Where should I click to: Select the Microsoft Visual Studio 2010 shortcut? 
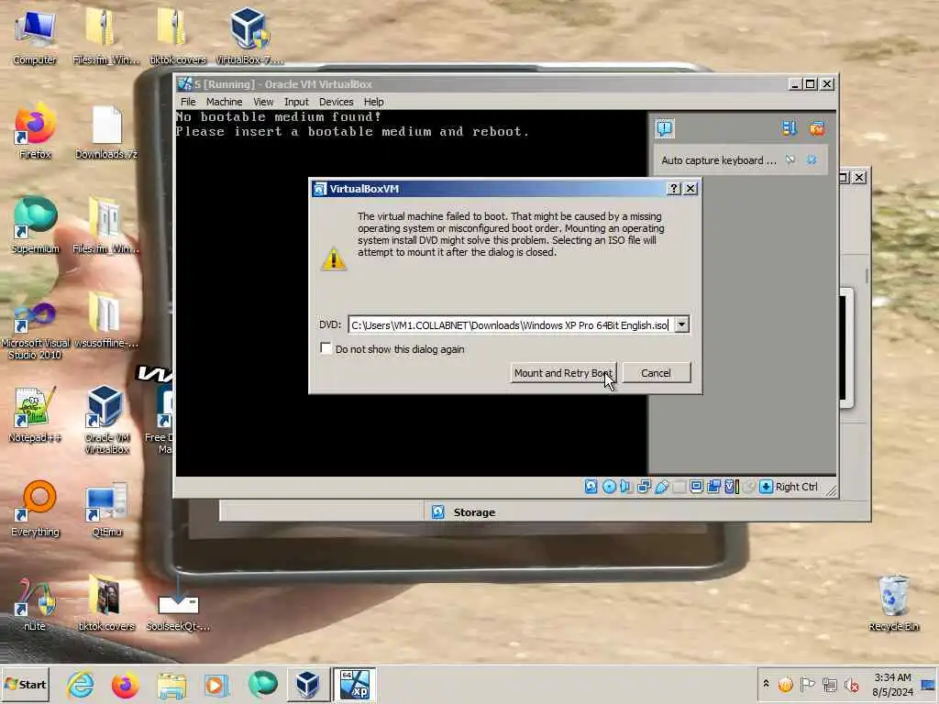35,331
